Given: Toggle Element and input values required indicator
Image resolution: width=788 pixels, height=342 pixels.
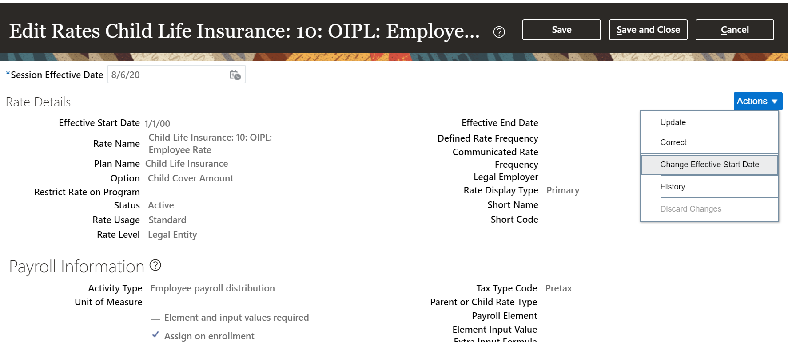Looking at the screenshot, I should (155, 318).
